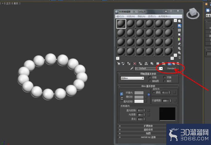The width and height of the screenshot is (211, 145).
Task: Click the Standard material type button
Action: tap(171, 68)
